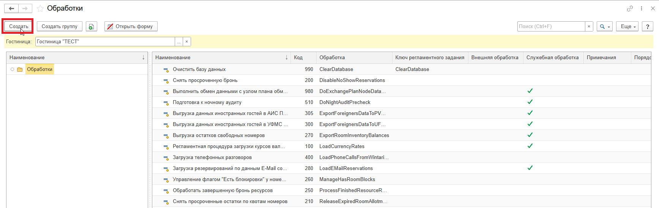Click the checkmark in the LoadCurrencyRates row

point(530,146)
